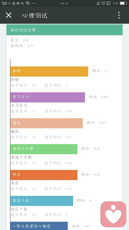Tap the screen cast status icon

[108, 3]
